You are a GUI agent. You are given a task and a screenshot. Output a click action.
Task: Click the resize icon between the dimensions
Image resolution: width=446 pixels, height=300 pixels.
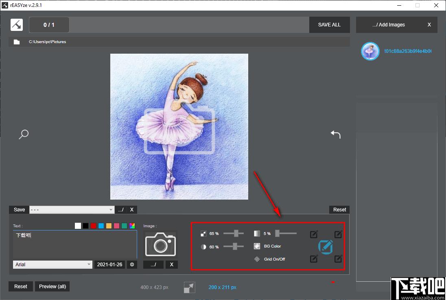point(189,287)
